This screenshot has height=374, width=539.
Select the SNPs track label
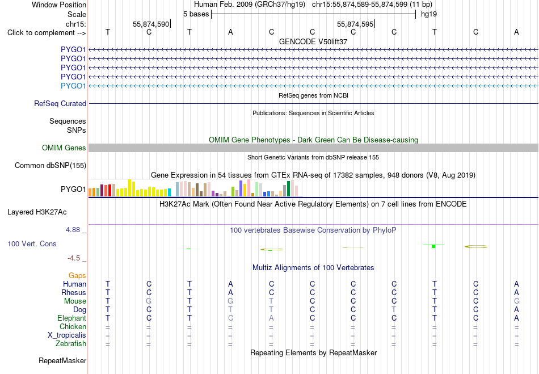point(77,130)
